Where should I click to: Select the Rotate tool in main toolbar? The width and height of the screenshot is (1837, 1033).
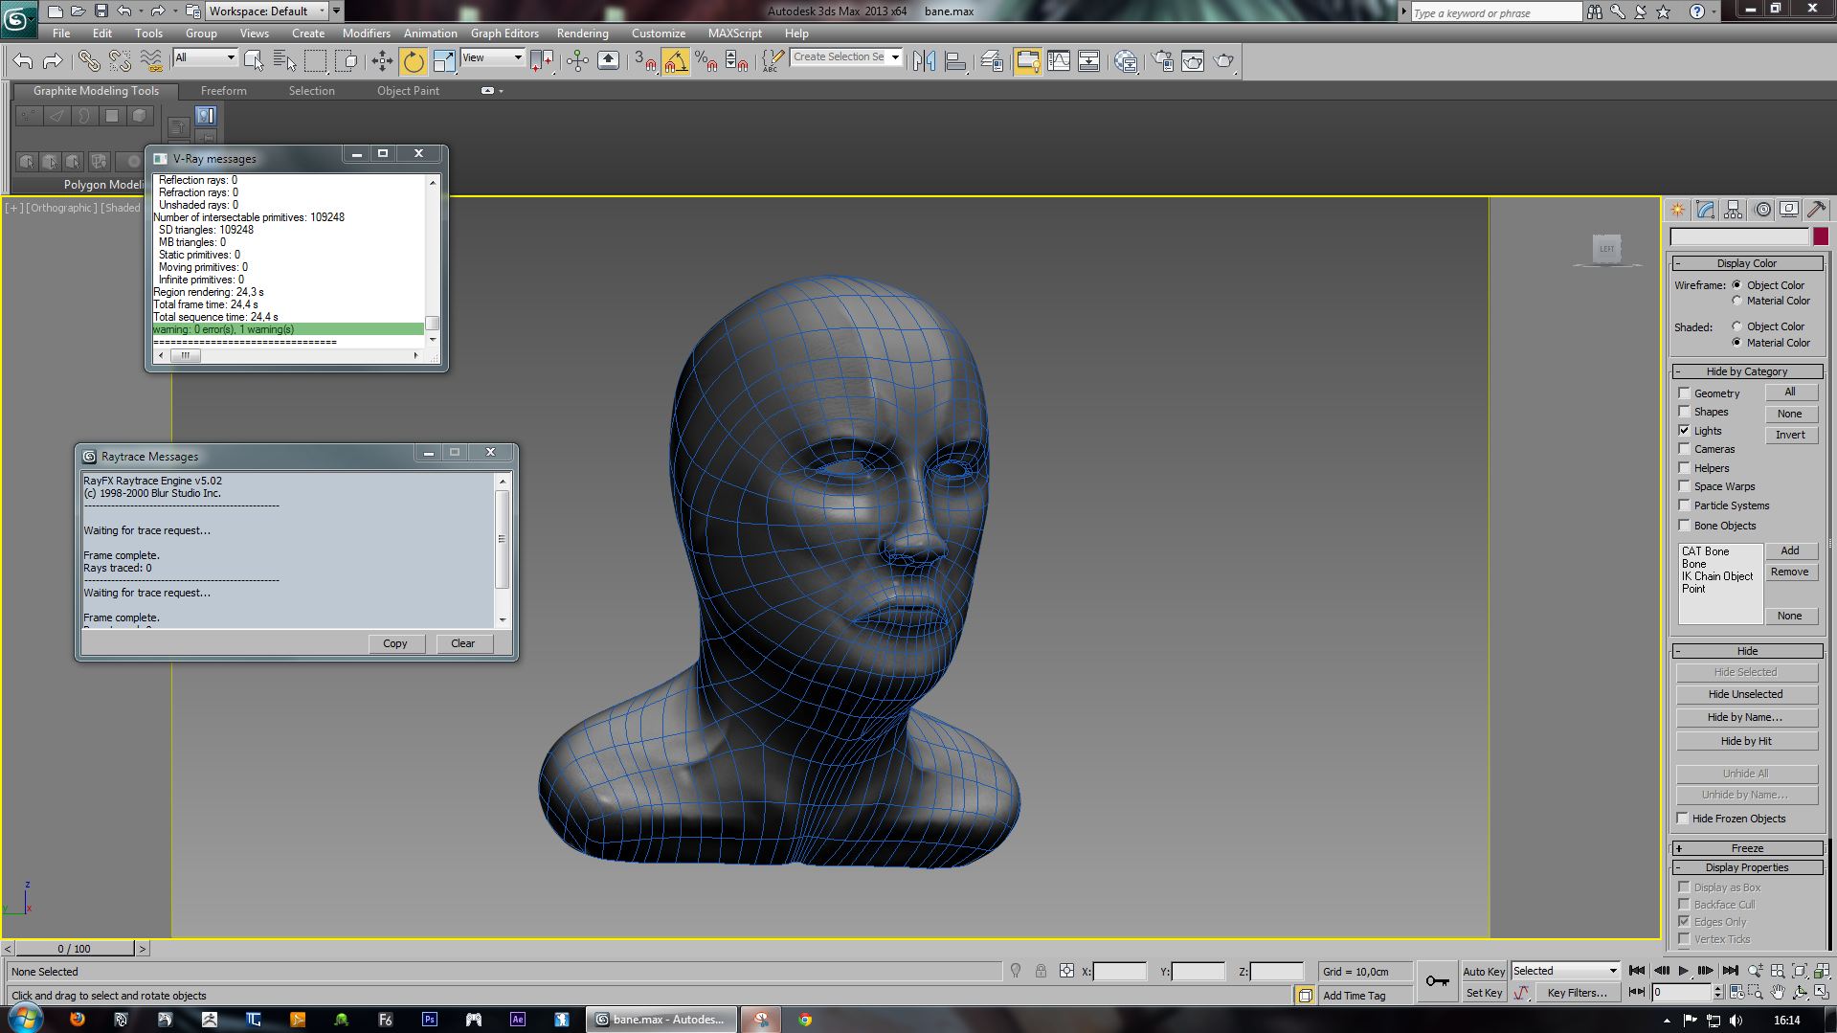click(x=414, y=61)
